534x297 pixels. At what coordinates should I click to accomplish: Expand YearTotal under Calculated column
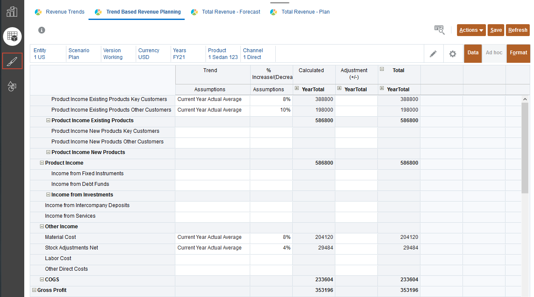pos(297,89)
